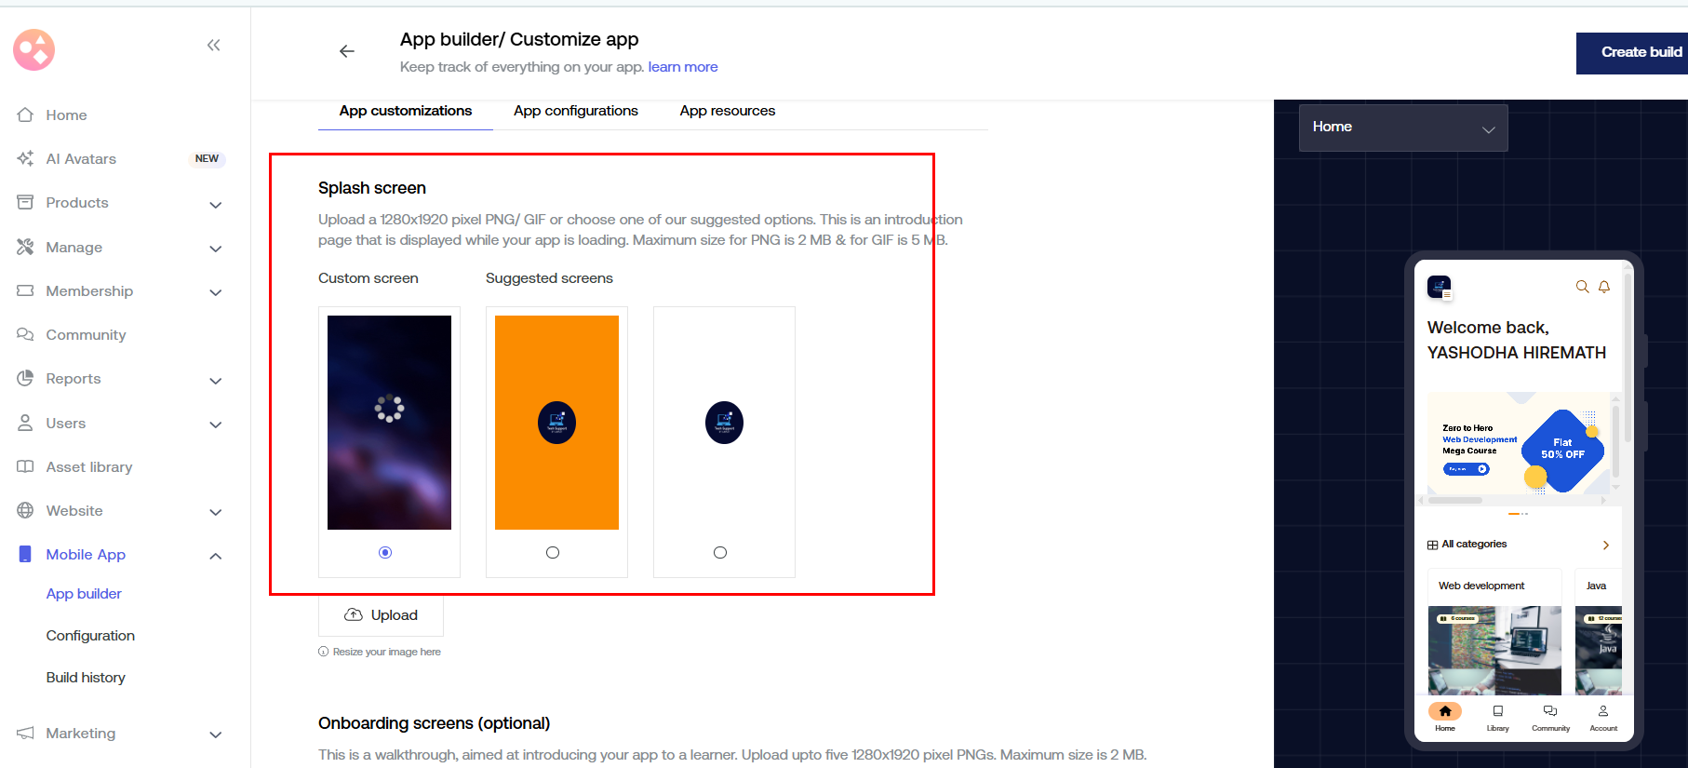The height and width of the screenshot is (768, 1688).
Task: Open AI Avatars from the sidebar
Action: click(x=81, y=159)
